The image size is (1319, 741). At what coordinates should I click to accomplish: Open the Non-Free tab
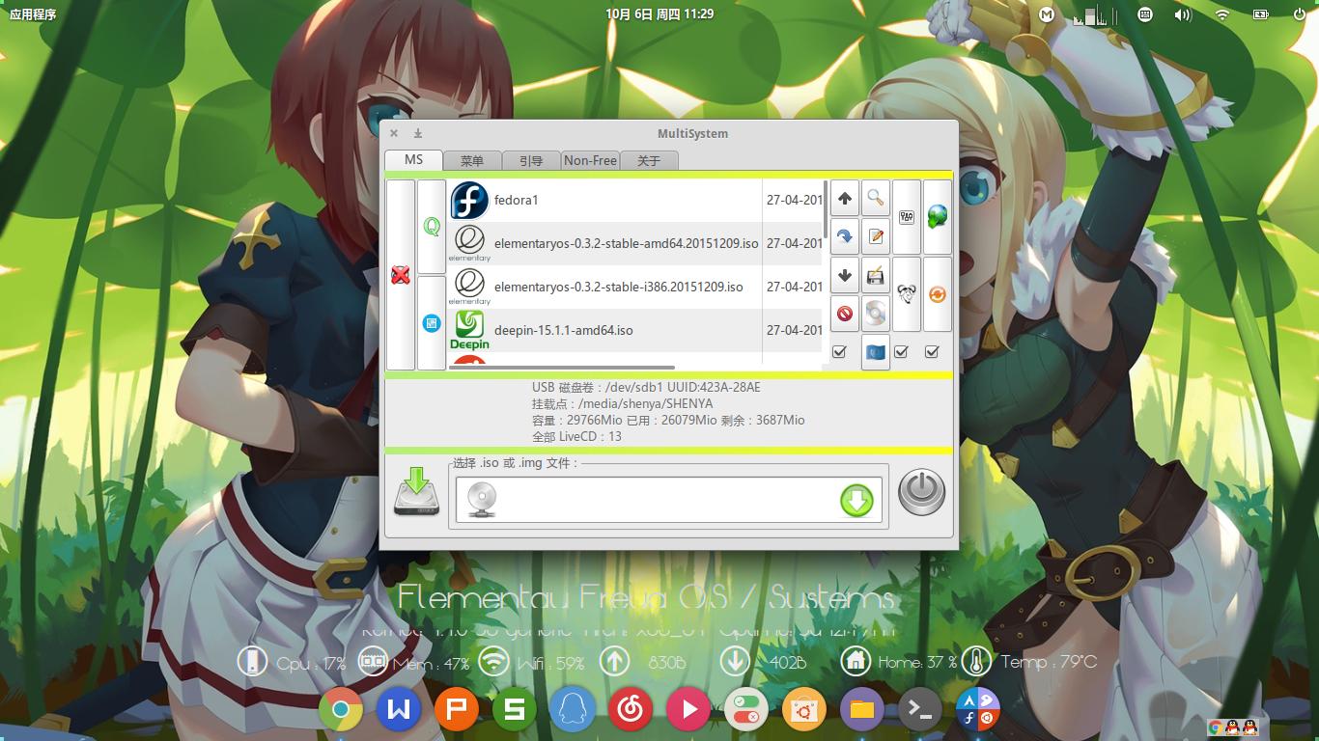point(590,160)
